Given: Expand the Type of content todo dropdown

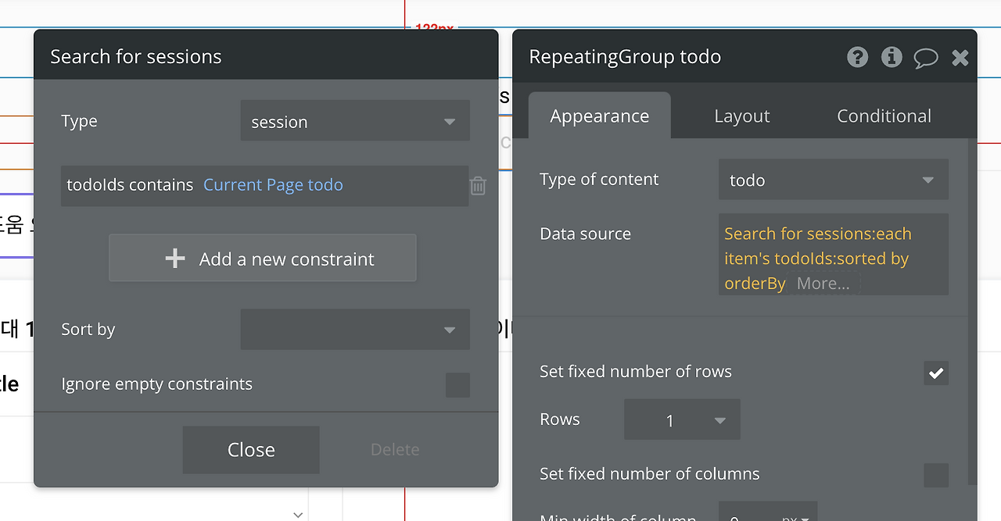Looking at the screenshot, I should point(834,180).
